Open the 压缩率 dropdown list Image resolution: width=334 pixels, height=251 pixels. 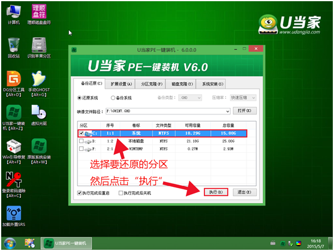(243, 98)
